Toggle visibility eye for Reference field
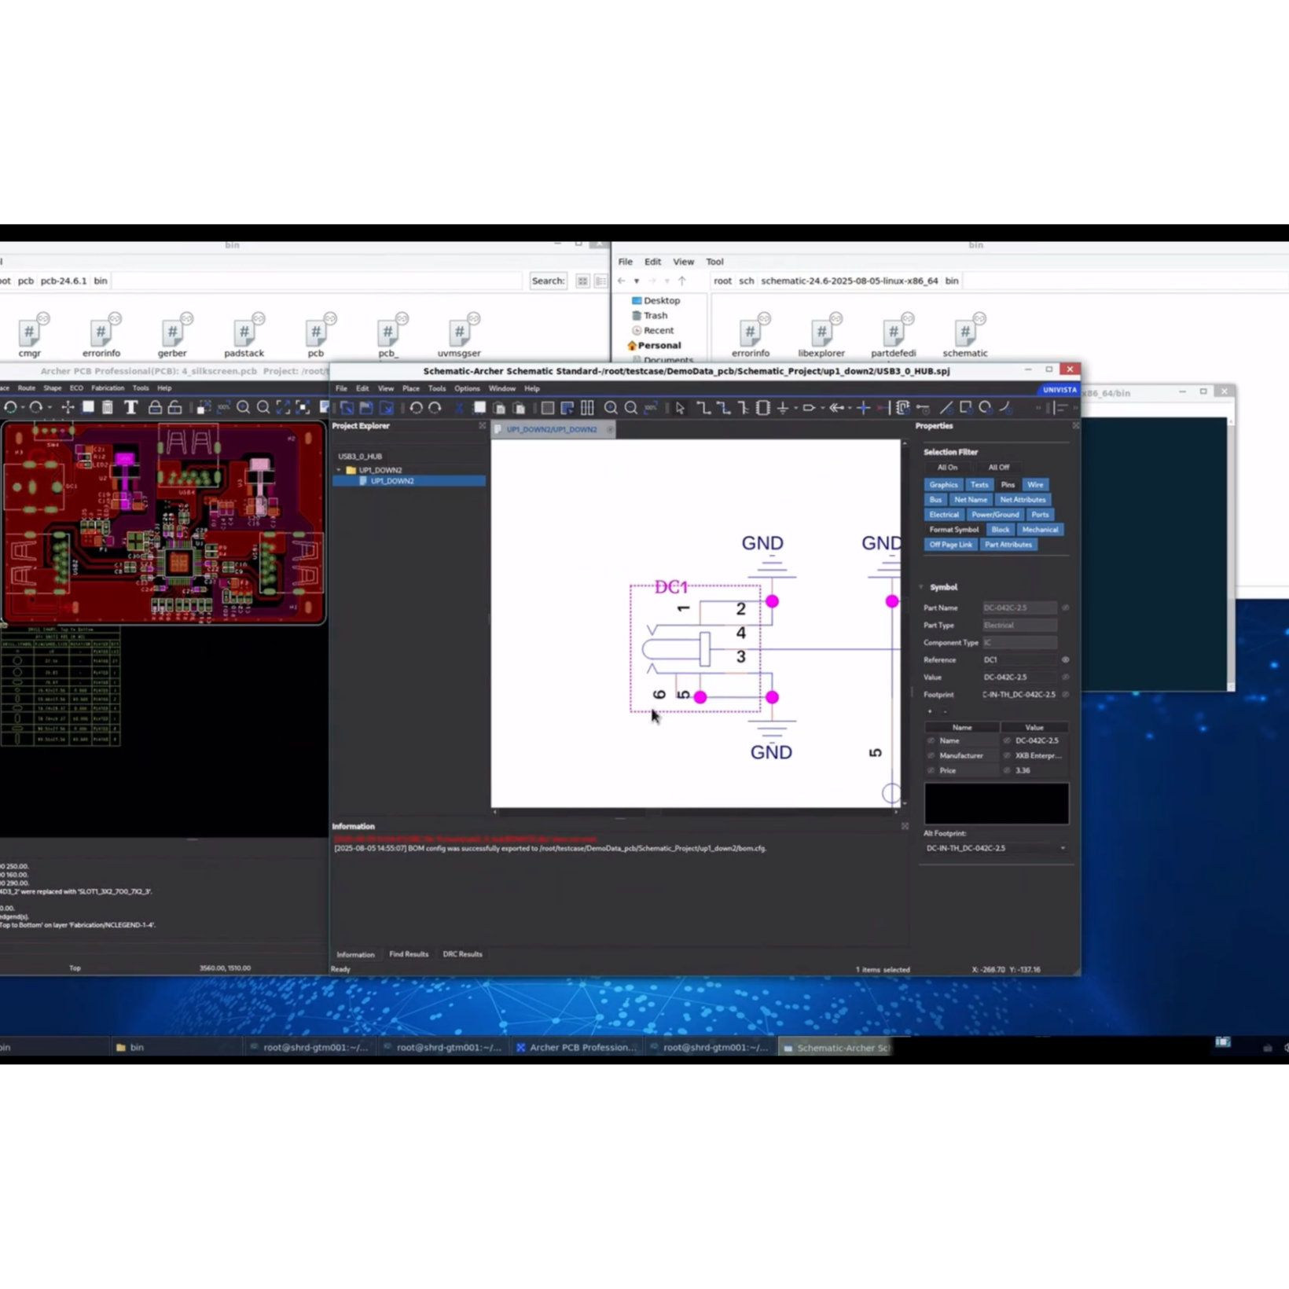 (1065, 660)
